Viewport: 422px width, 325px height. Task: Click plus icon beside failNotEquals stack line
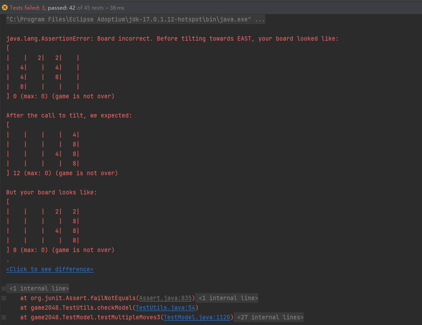pos(4,298)
